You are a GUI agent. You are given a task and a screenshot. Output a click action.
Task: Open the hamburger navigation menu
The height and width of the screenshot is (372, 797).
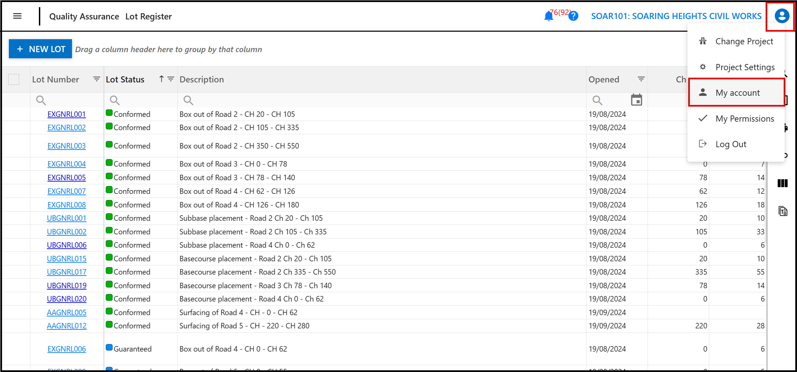[x=17, y=16]
